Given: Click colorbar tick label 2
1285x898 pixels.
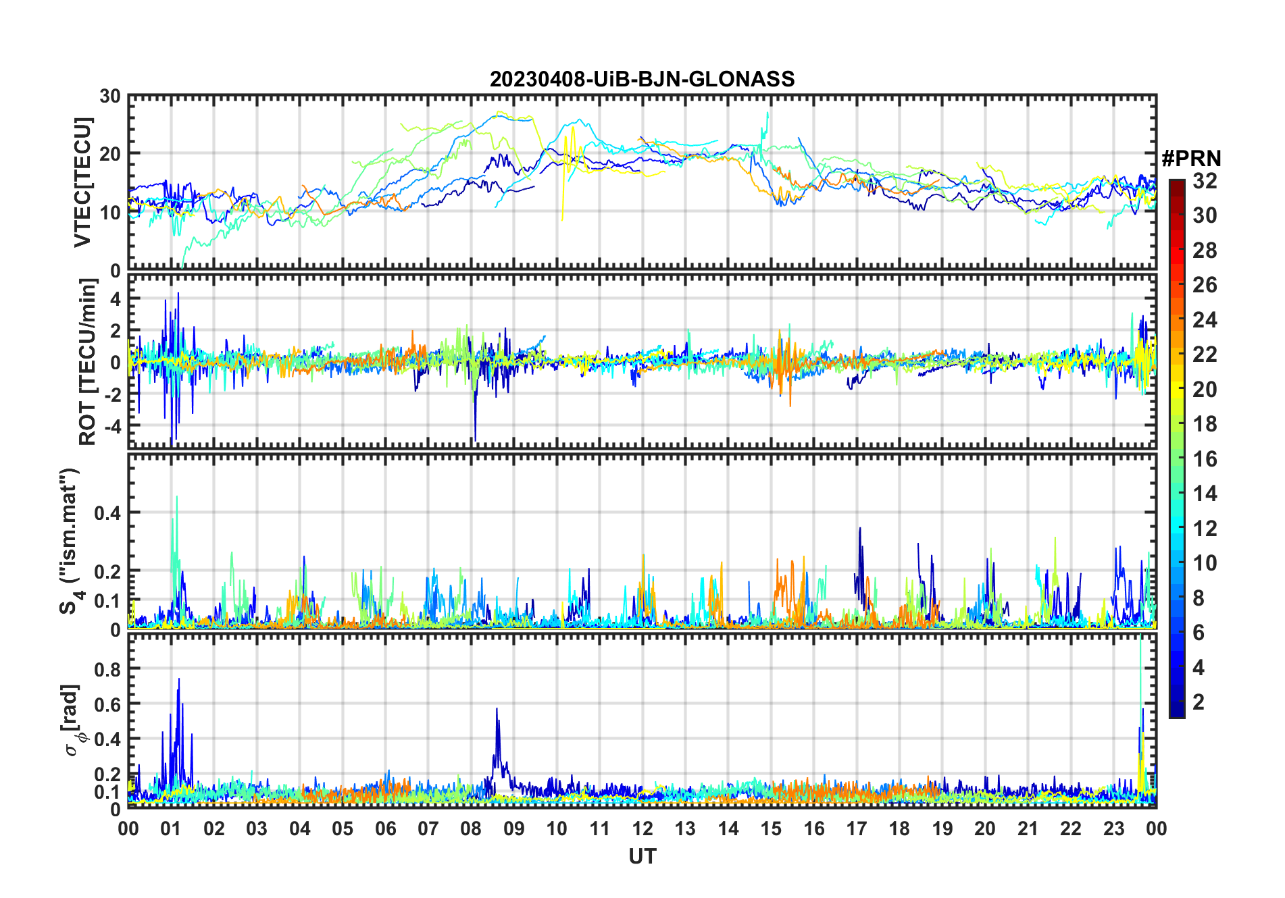Looking at the screenshot, I should (x=1199, y=702).
